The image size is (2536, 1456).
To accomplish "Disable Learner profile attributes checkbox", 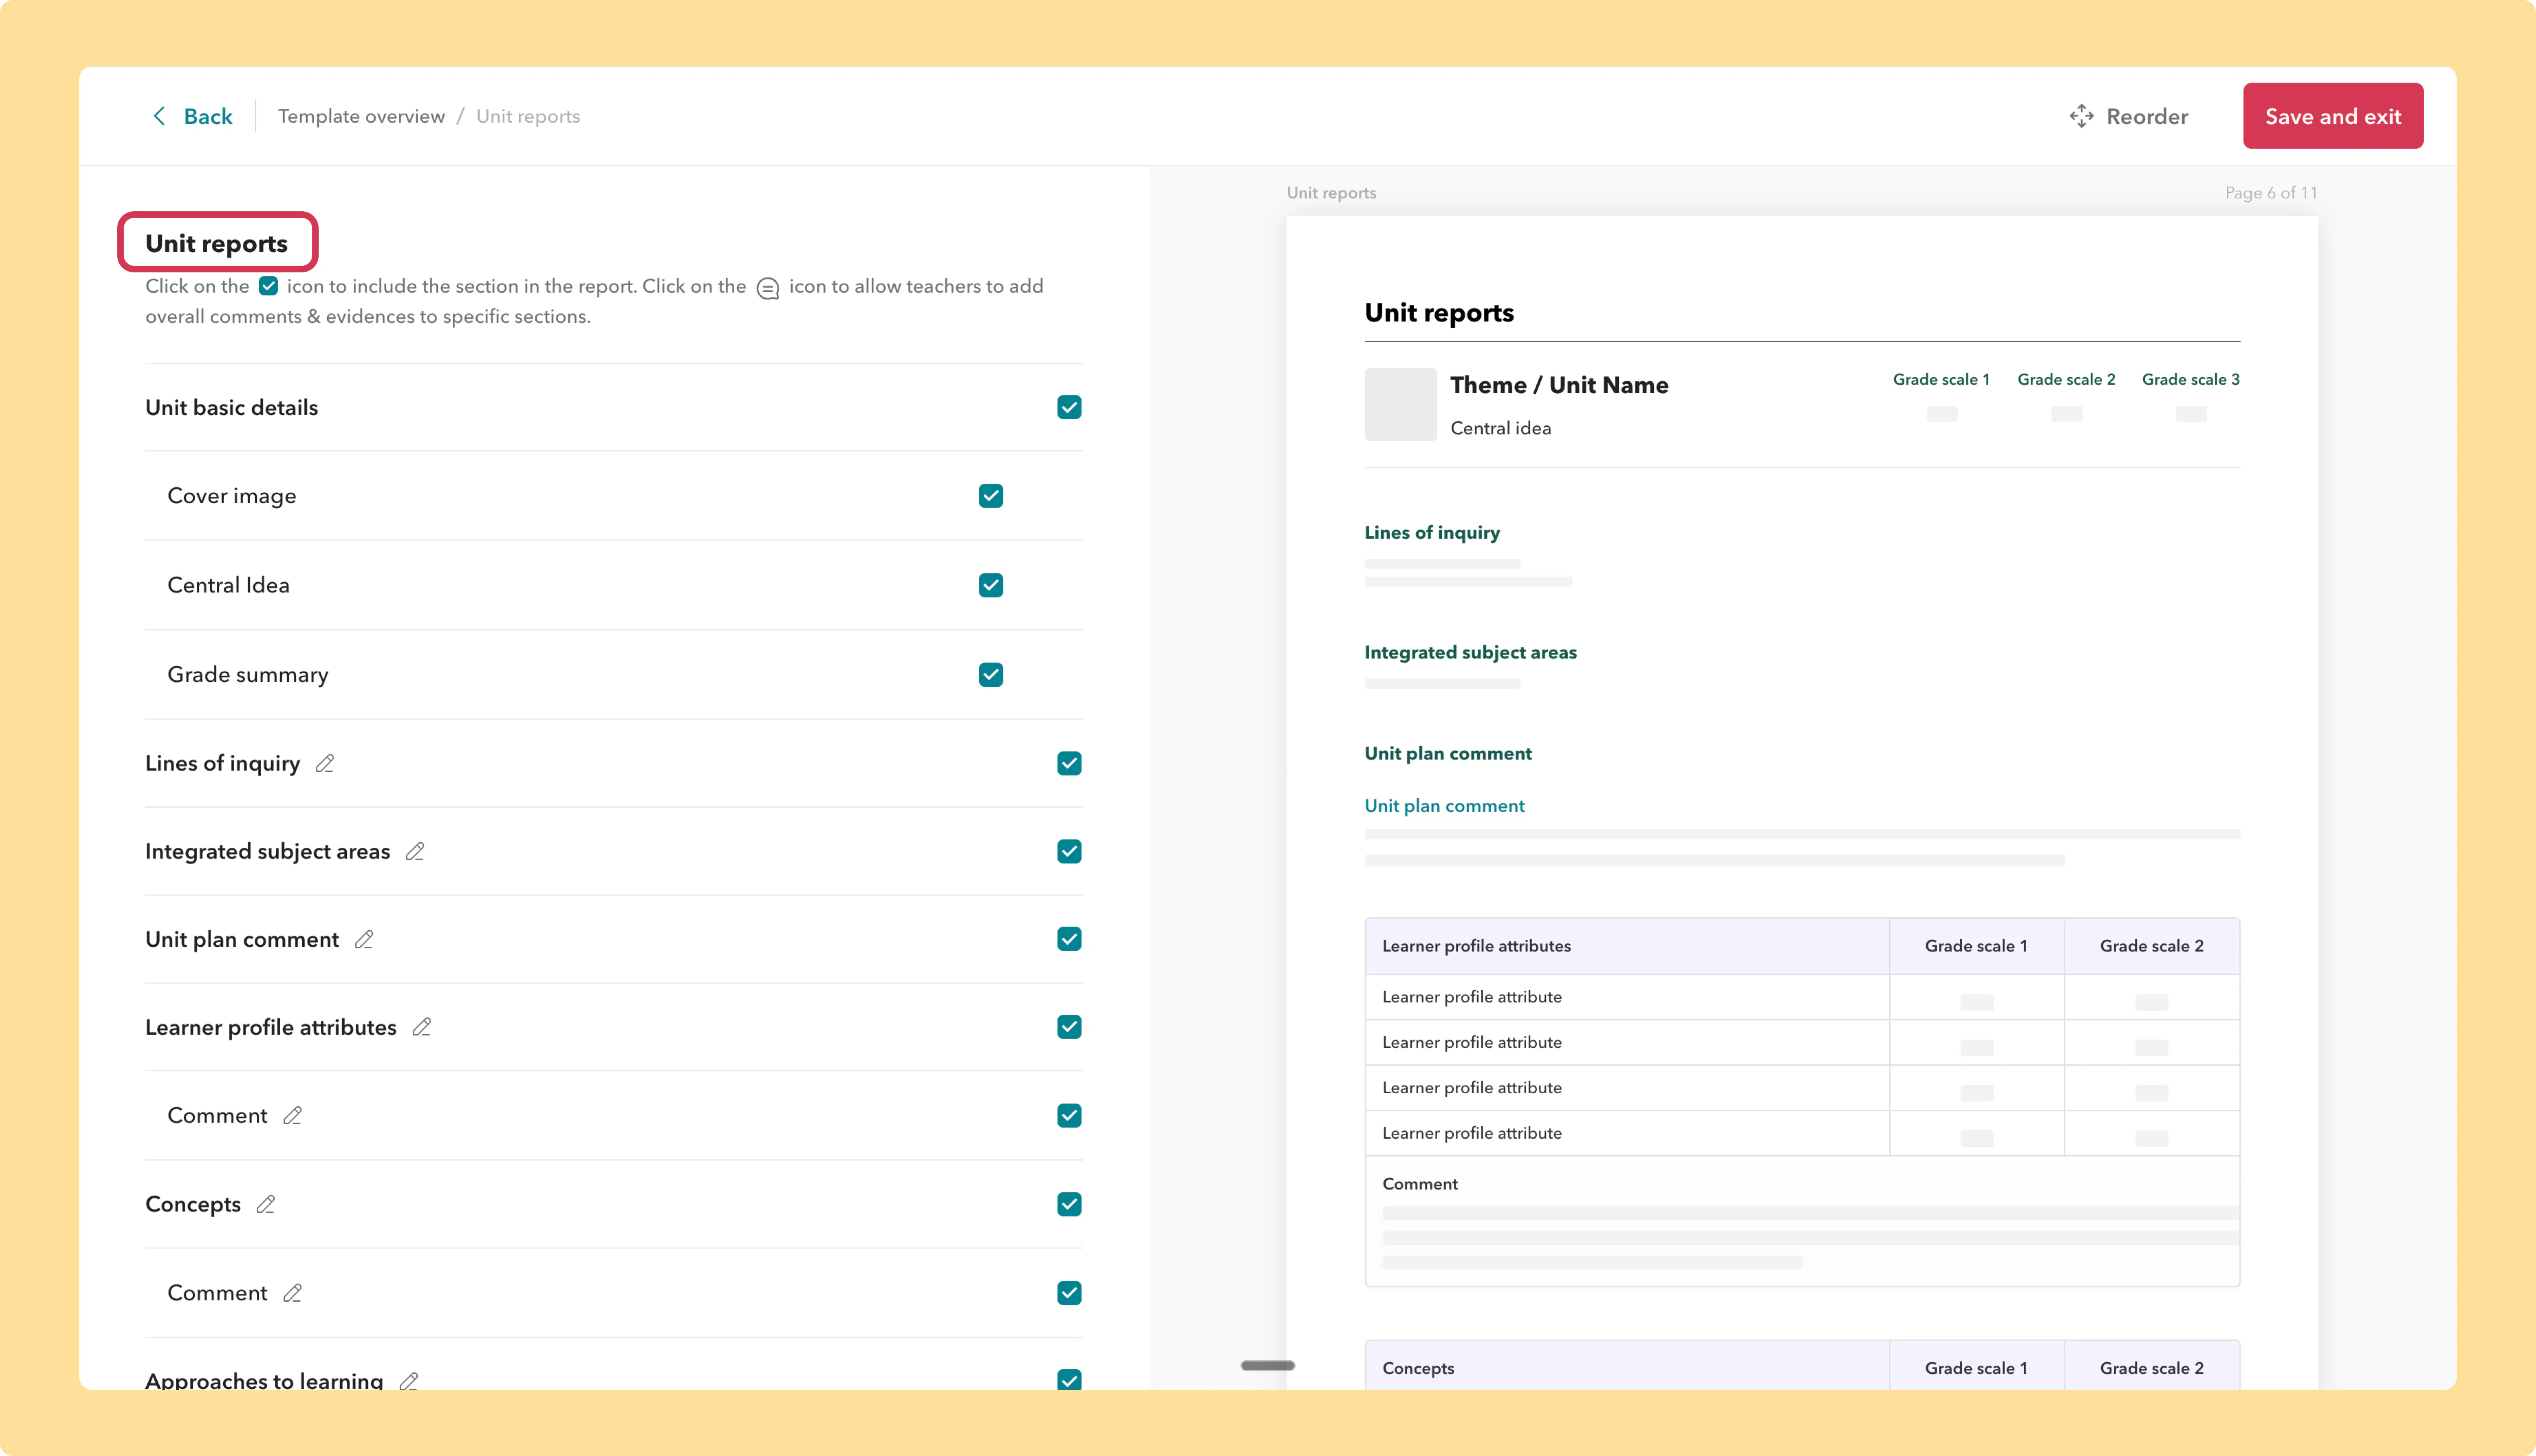I will (x=1069, y=1027).
